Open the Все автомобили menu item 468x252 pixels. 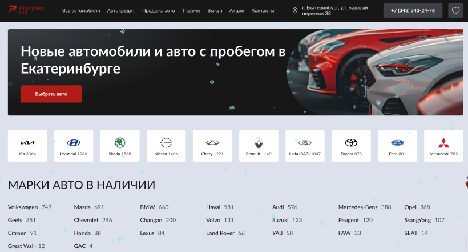coord(81,10)
